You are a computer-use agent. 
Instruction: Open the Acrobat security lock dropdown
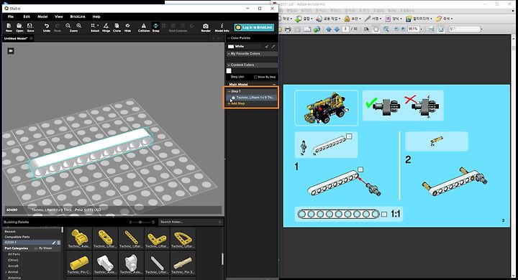[360, 19]
